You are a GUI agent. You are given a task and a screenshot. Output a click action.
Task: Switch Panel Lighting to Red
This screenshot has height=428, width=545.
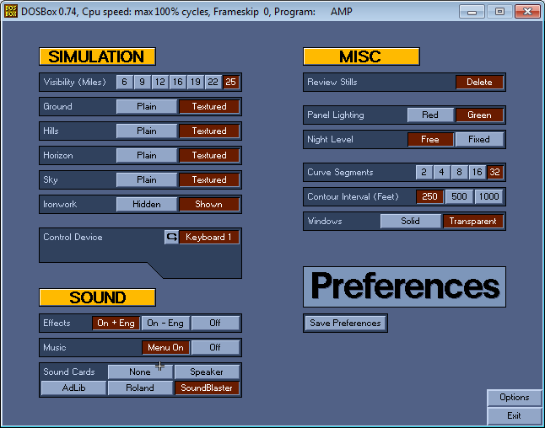tap(430, 115)
